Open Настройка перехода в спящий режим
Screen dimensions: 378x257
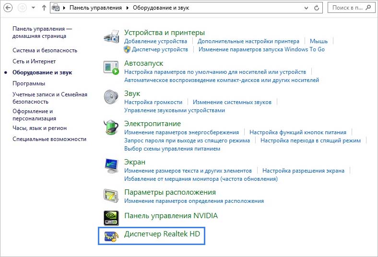(310, 140)
